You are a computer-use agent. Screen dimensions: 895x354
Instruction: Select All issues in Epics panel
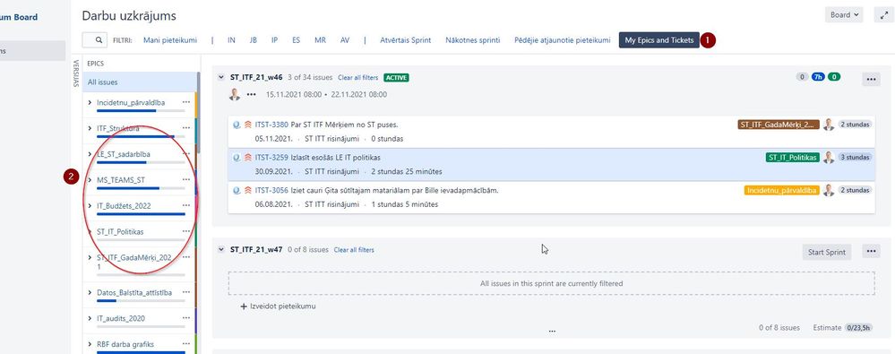(140, 82)
